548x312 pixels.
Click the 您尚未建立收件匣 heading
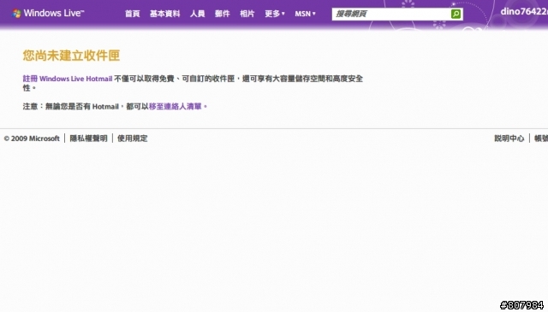[71, 56]
